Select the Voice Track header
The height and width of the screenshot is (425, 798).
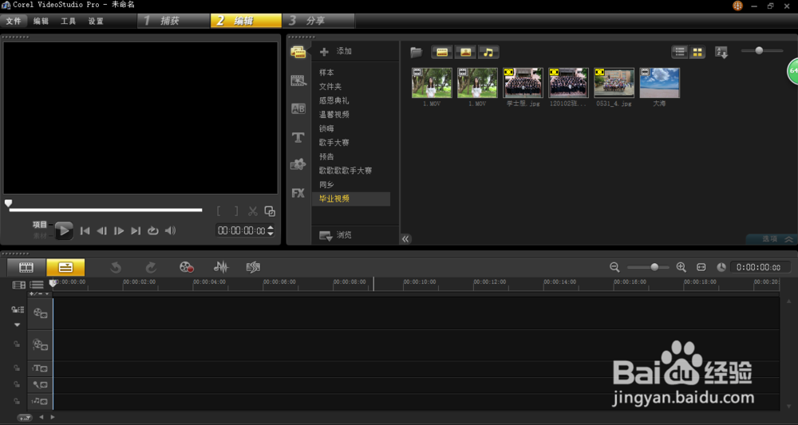(x=40, y=385)
